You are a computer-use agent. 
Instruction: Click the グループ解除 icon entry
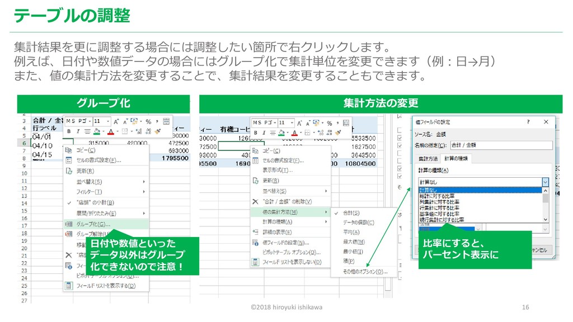tap(68, 234)
